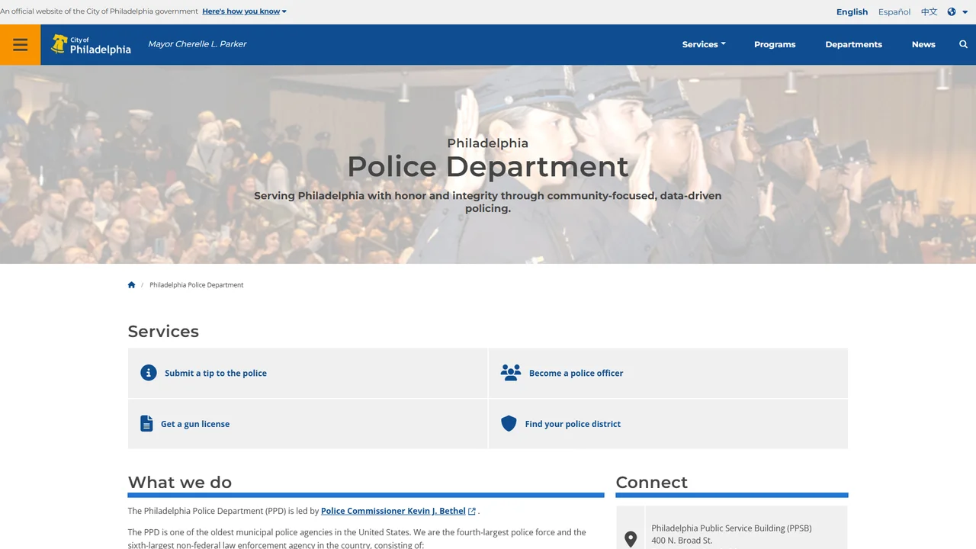Screen dimensions: 976x549
Task: Open the site search magnifier icon
Action: [x=963, y=44]
